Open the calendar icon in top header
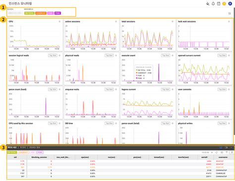The width and height of the screenshot is (235, 181). (x=219, y=3)
